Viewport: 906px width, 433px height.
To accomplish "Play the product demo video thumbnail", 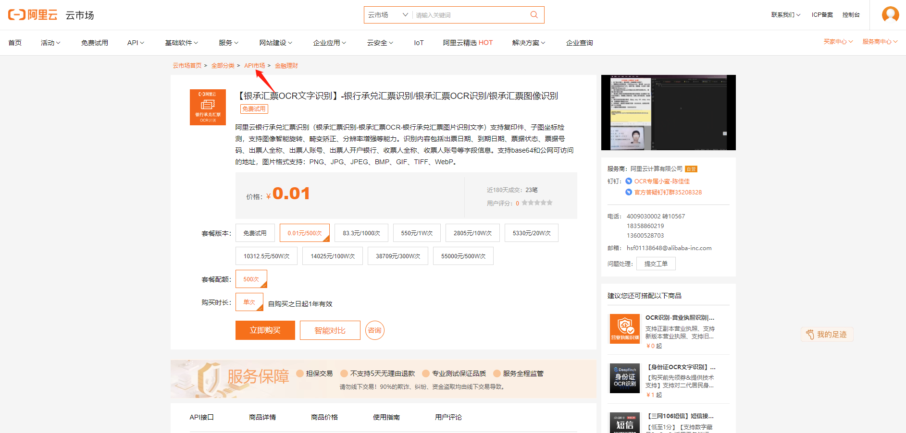I will tap(669, 112).
